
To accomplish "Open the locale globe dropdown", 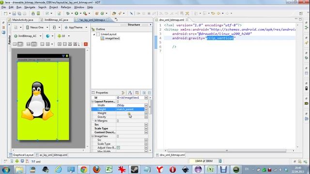I will pyautogui.click(x=49, y=36).
